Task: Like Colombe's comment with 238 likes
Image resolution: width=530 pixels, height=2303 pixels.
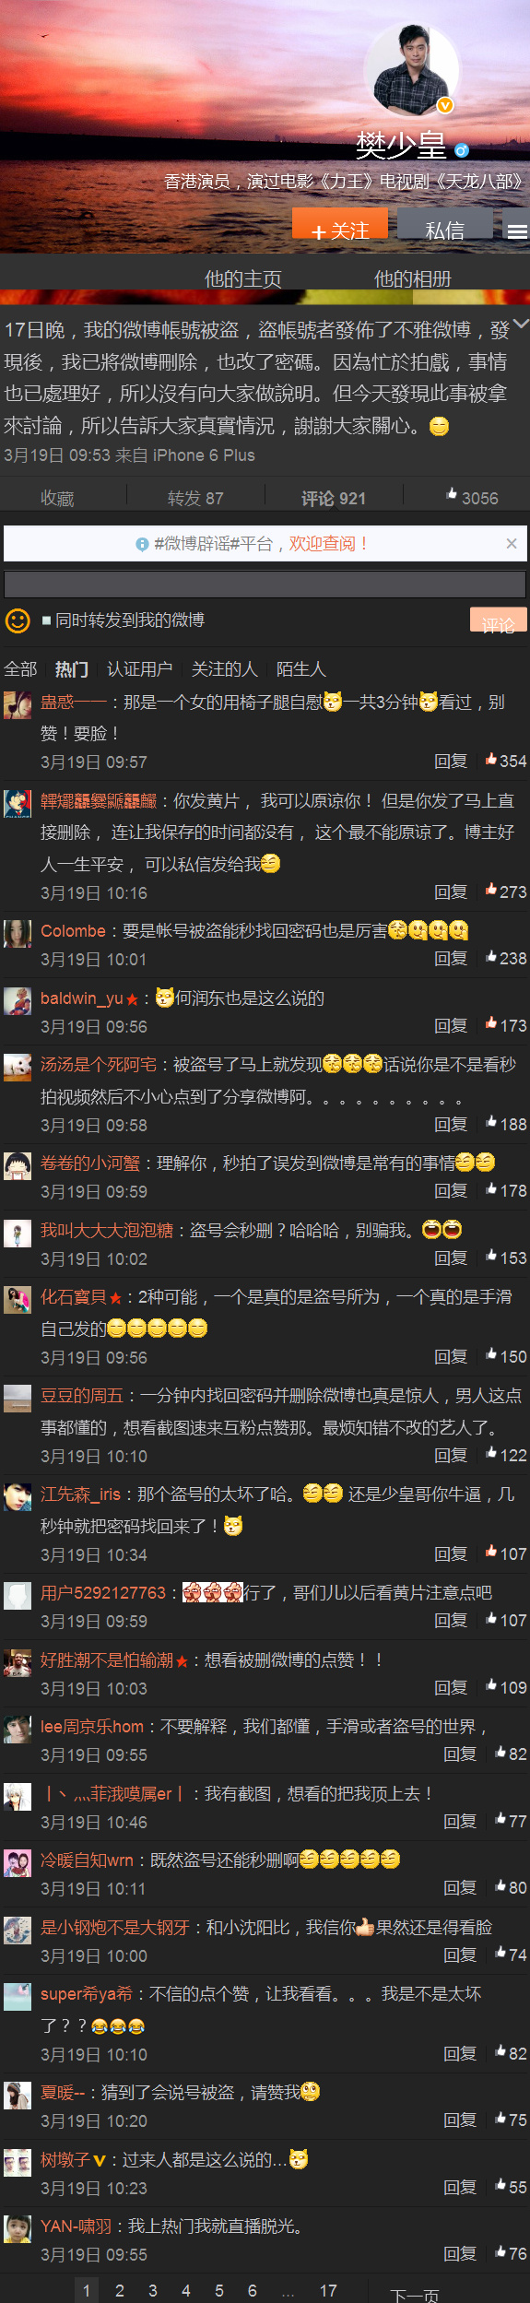Action: click(x=506, y=958)
